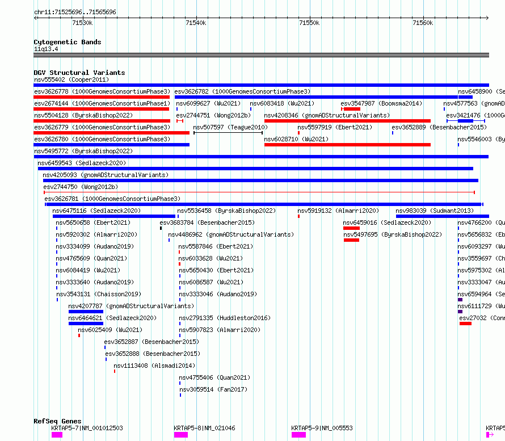Select nsv3333640 (Audano2019) variant
Viewport: 505px width, 441px height.
pos(95,282)
